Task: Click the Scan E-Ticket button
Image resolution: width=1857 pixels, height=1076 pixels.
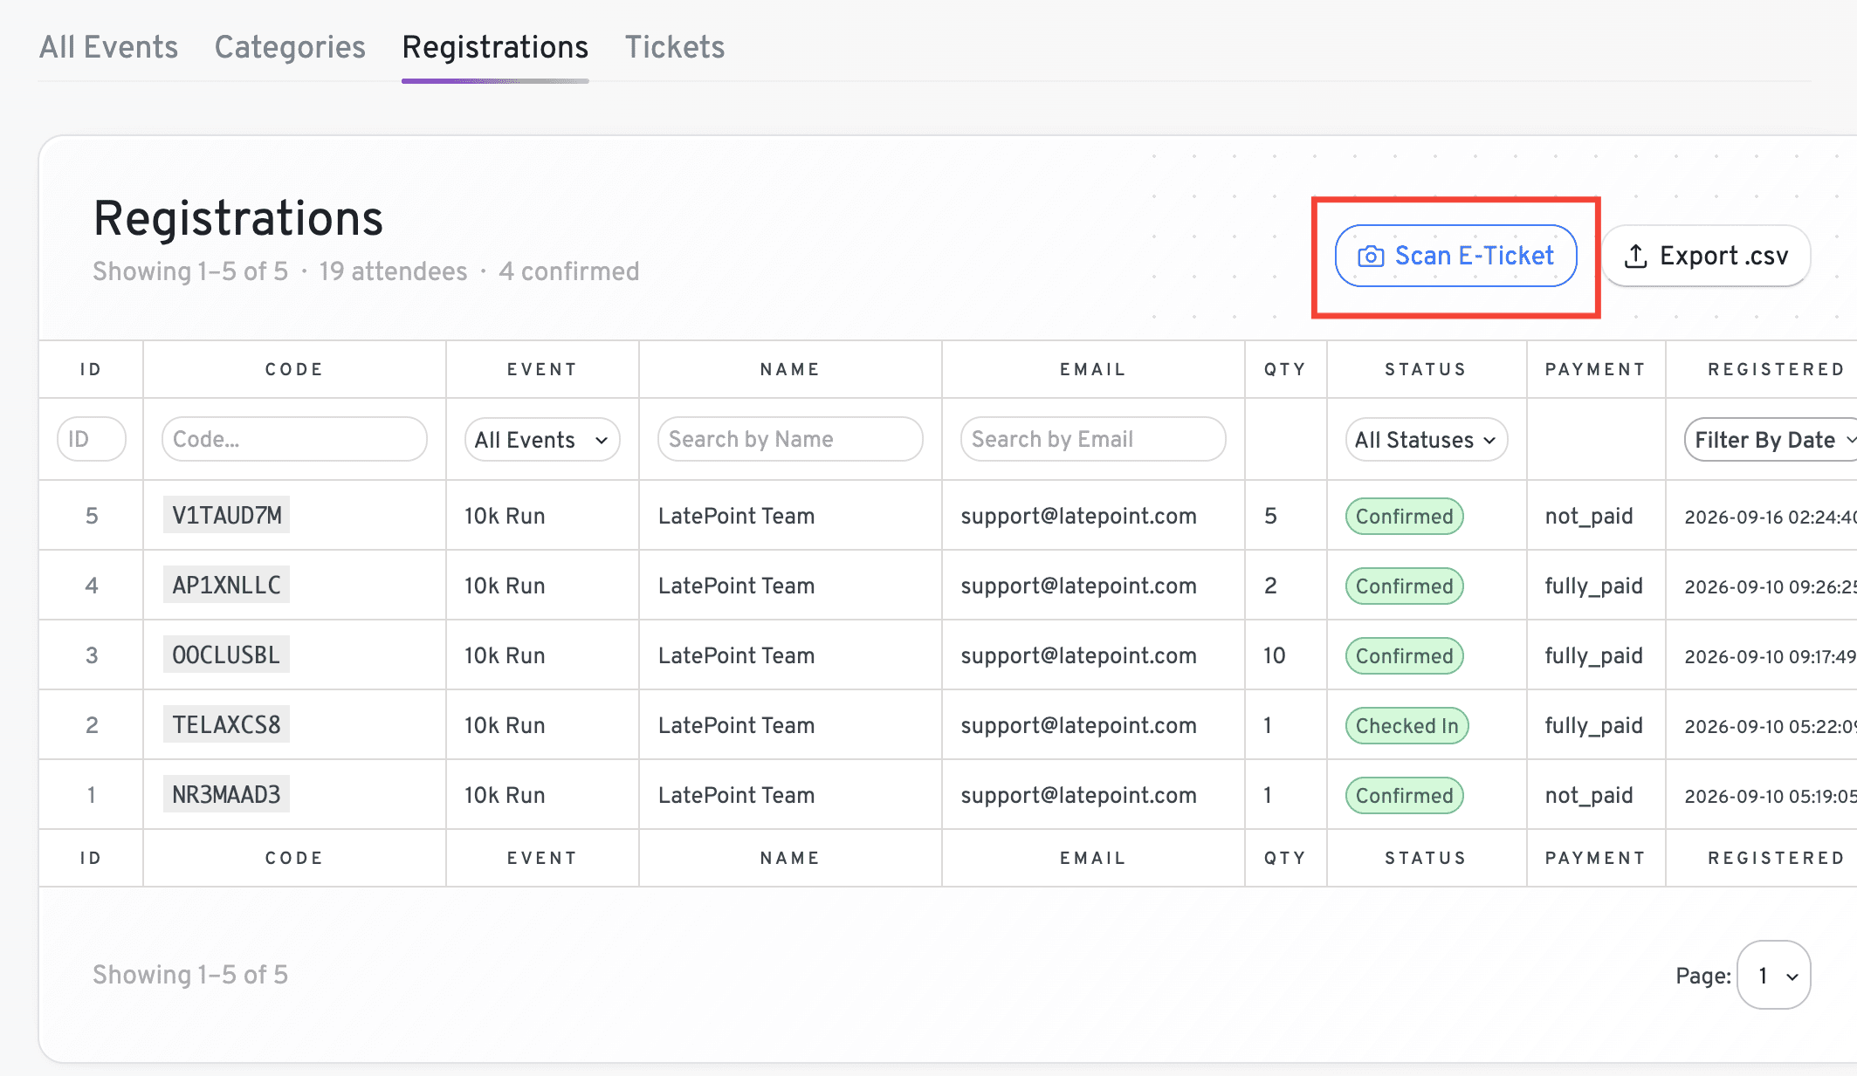Action: click(x=1455, y=256)
